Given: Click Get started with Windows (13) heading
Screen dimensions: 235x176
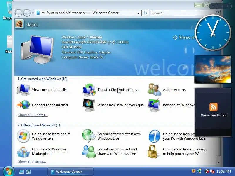Looking at the screenshot, I should click(x=42, y=79).
